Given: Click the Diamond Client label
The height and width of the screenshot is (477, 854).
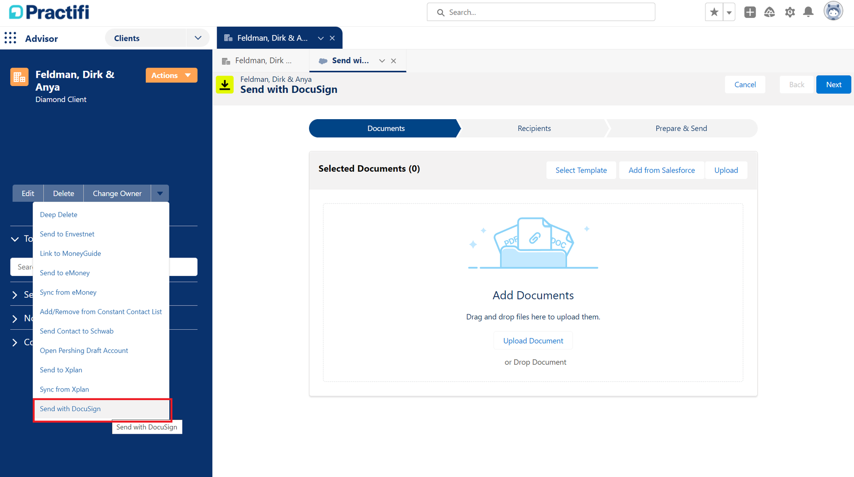Looking at the screenshot, I should tap(61, 99).
